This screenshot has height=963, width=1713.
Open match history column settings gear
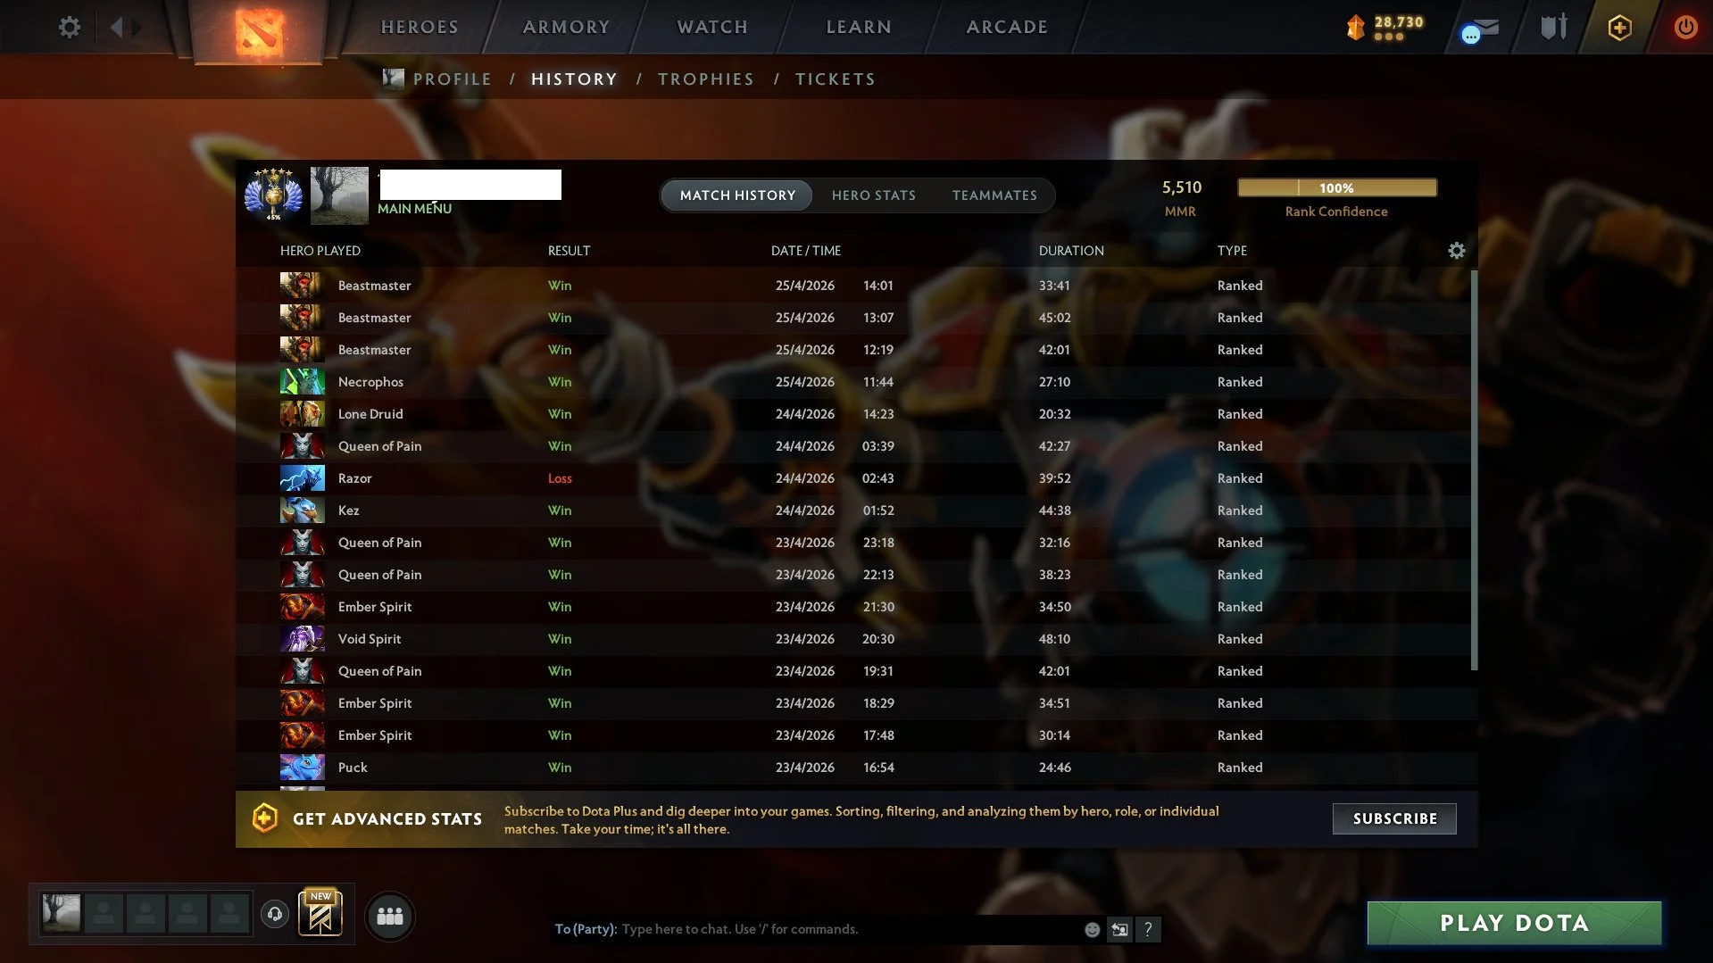1456,251
